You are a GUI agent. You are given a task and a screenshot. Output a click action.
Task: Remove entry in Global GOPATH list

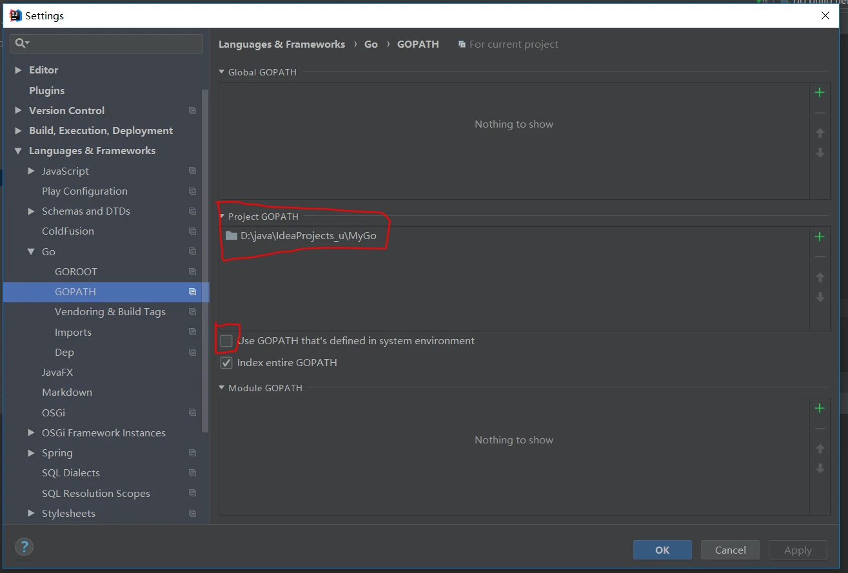point(820,113)
